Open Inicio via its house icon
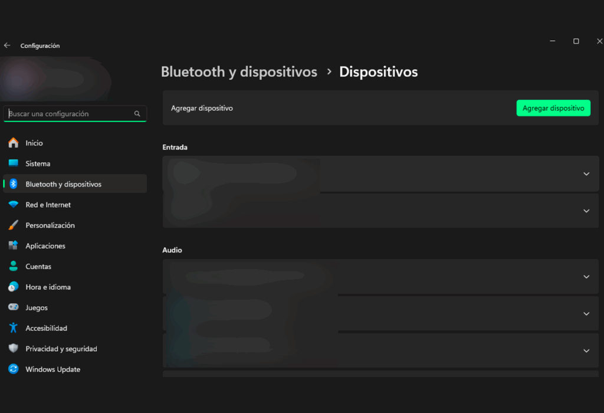The image size is (604, 413). (14, 143)
